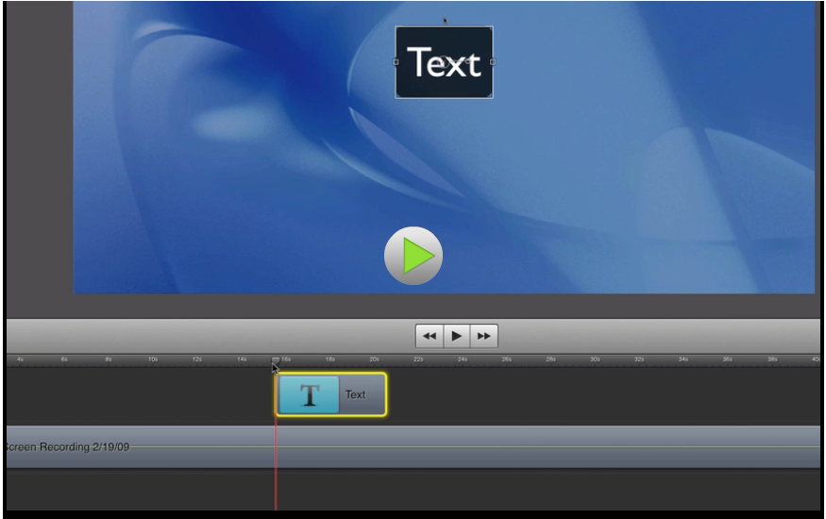The width and height of the screenshot is (826, 519).
Task: Jump to 30s on the timeline ruler
Action: coord(595,360)
